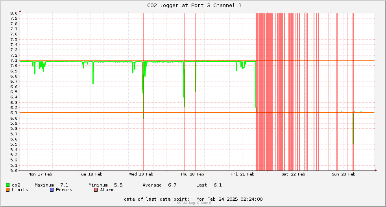Click the 6.1 y-axis label

click(14, 113)
